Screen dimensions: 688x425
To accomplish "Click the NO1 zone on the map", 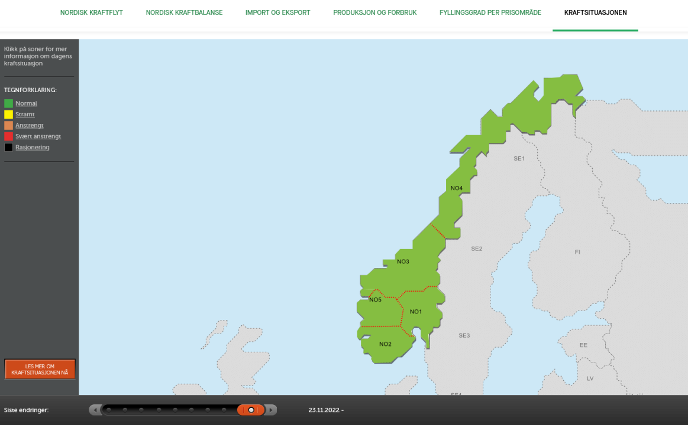I will pos(416,310).
